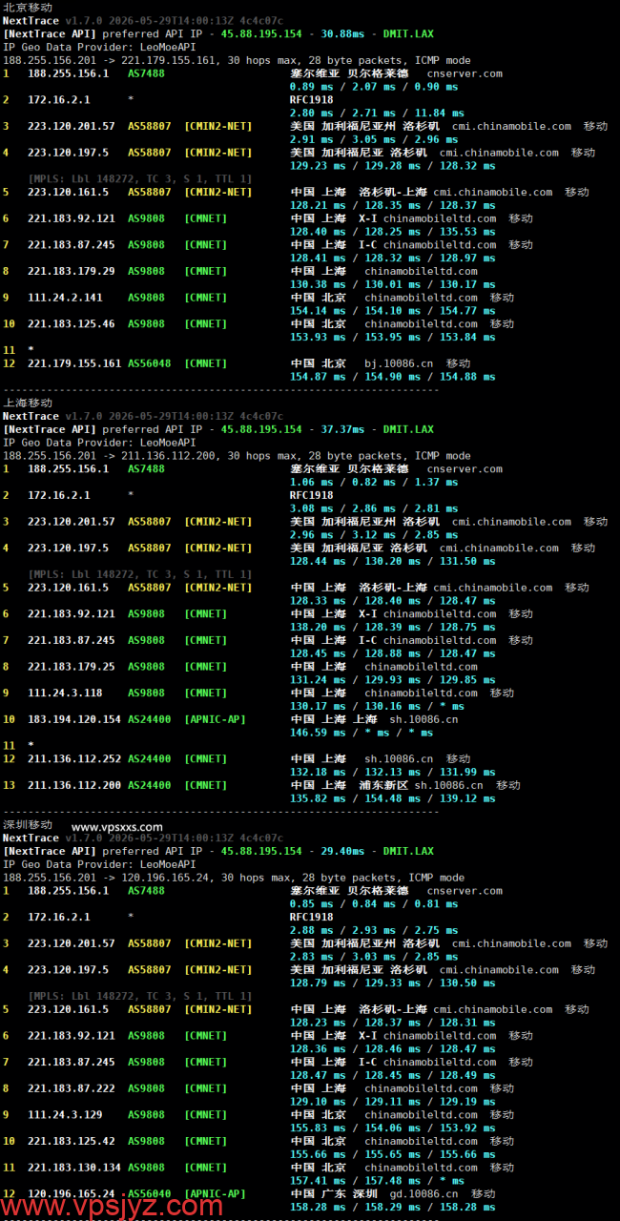
Task: Select the AS56048 number
Action: pos(150,363)
